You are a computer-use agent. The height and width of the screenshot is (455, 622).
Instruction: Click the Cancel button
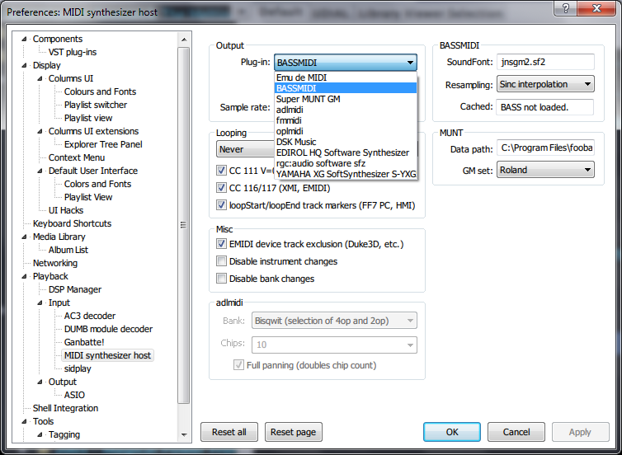pyautogui.click(x=516, y=432)
